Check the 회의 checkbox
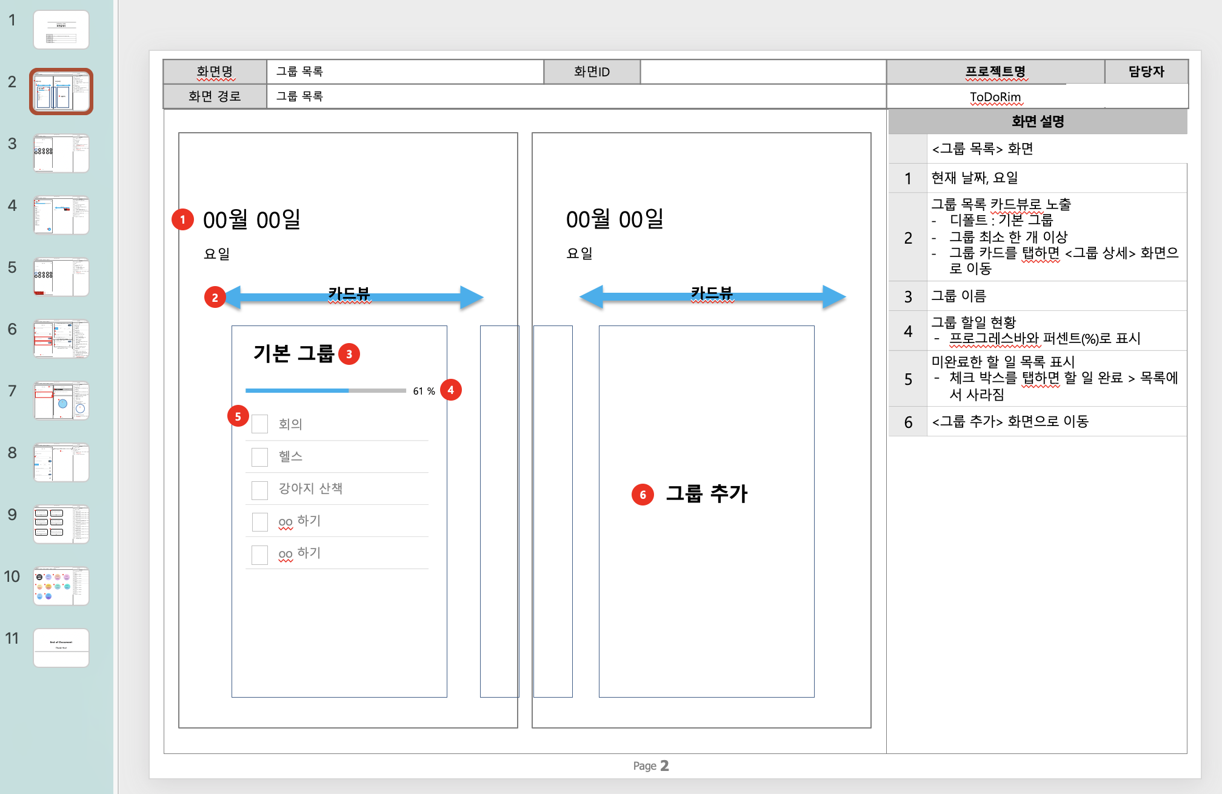 (260, 424)
